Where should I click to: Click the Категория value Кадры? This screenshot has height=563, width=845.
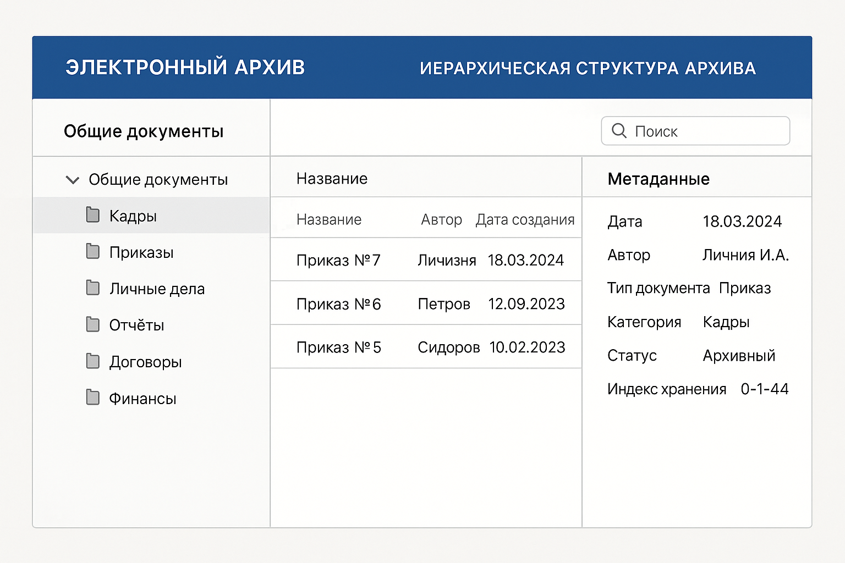tap(726, 322)
